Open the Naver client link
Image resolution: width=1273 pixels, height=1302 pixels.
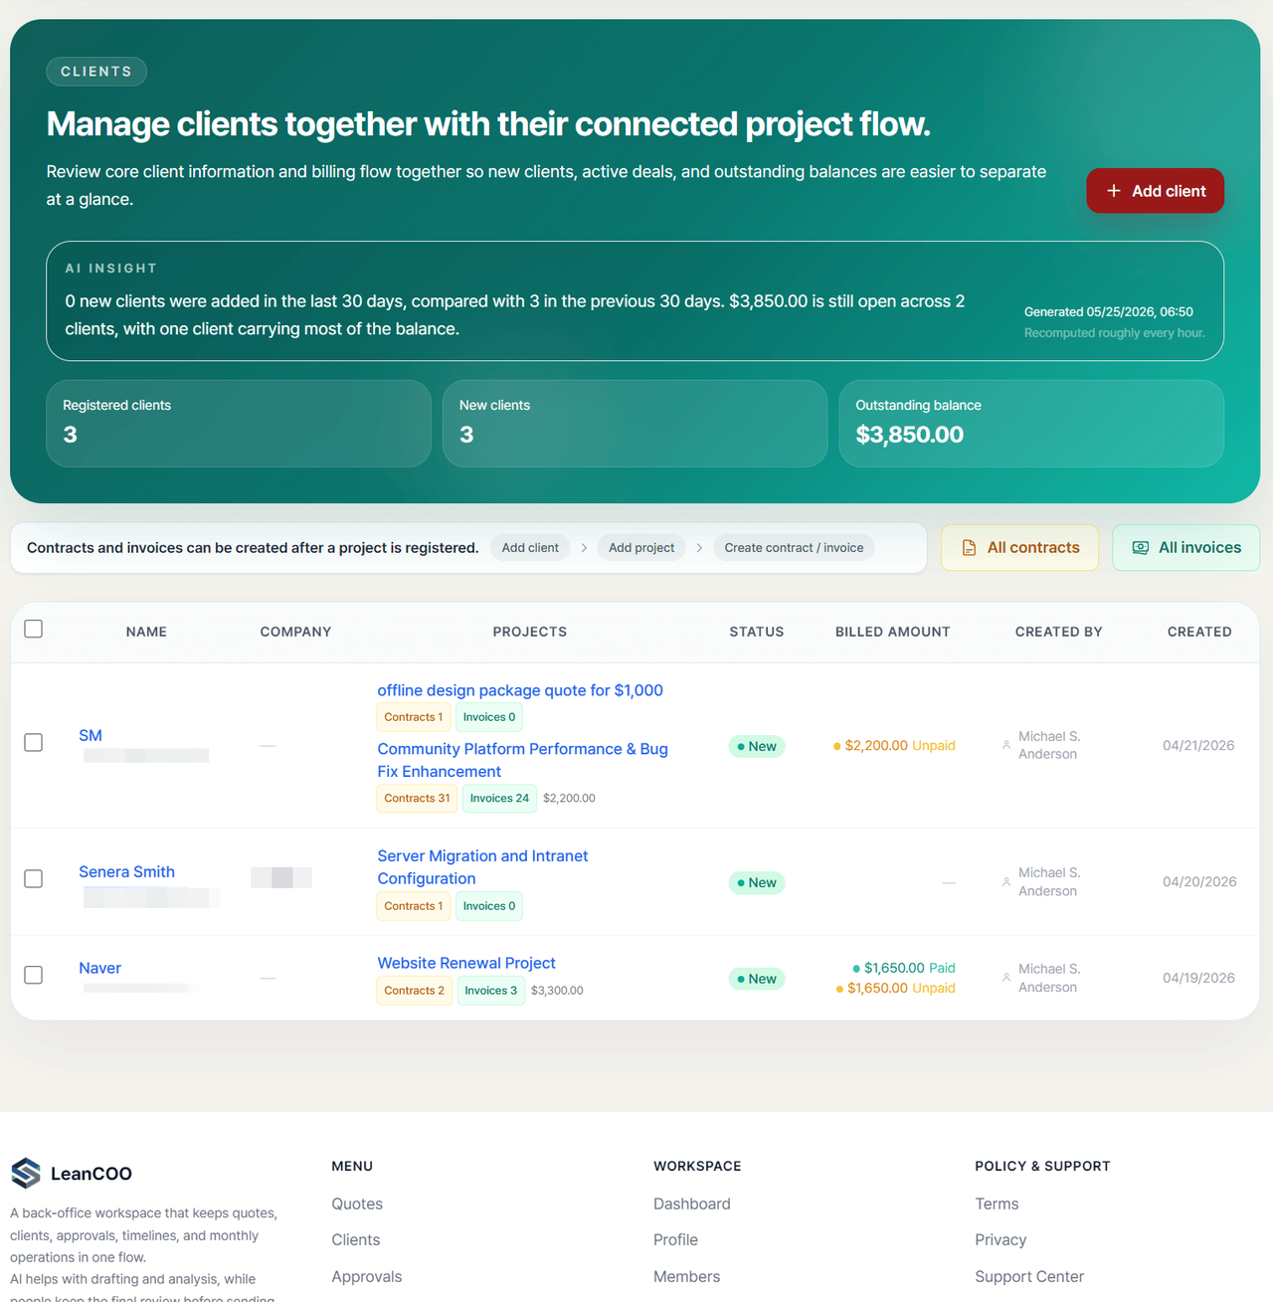click(99, 968)
